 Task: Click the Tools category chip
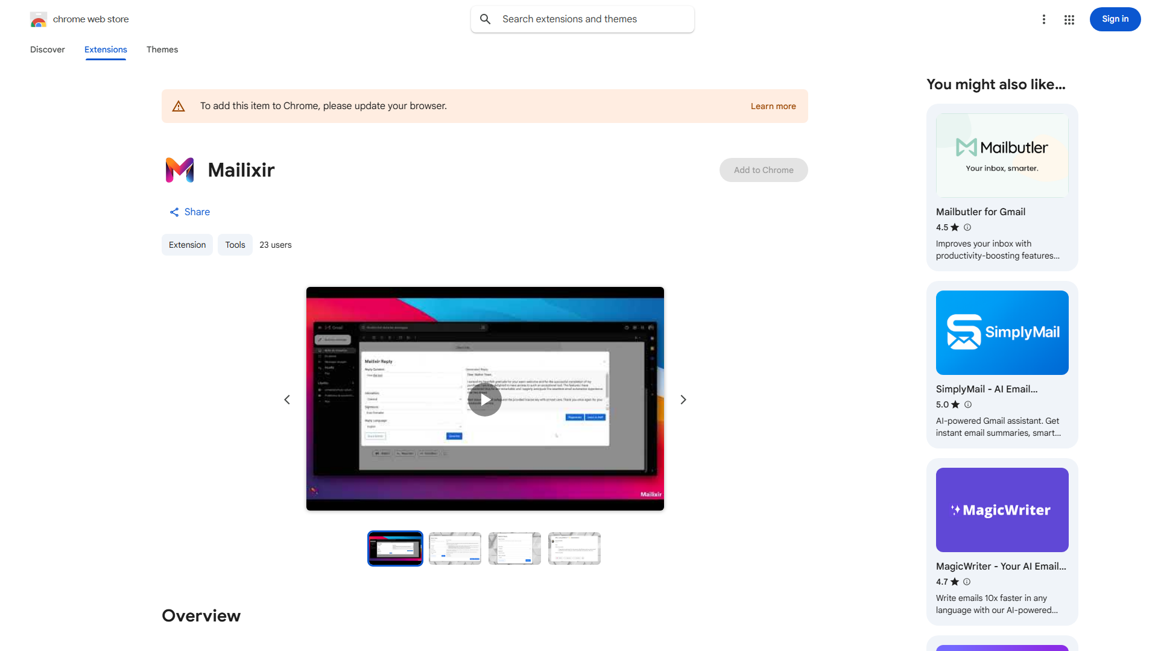235,245
